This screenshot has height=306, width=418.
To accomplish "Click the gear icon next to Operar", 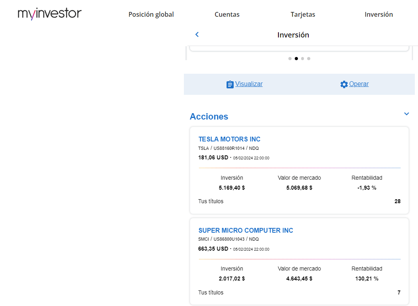I will click(x=344, y=84).
